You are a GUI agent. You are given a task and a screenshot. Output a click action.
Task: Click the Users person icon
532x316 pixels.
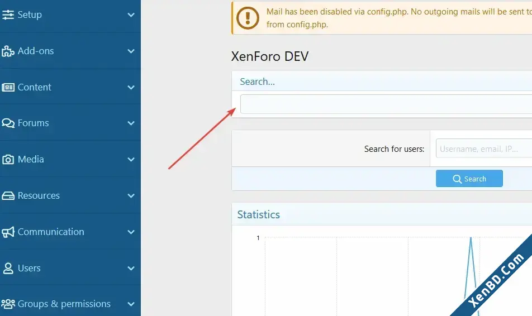point(8,268)
